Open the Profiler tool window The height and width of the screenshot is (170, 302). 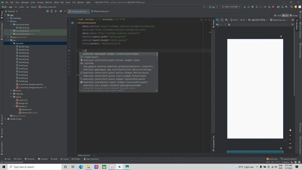coord(76,159)
